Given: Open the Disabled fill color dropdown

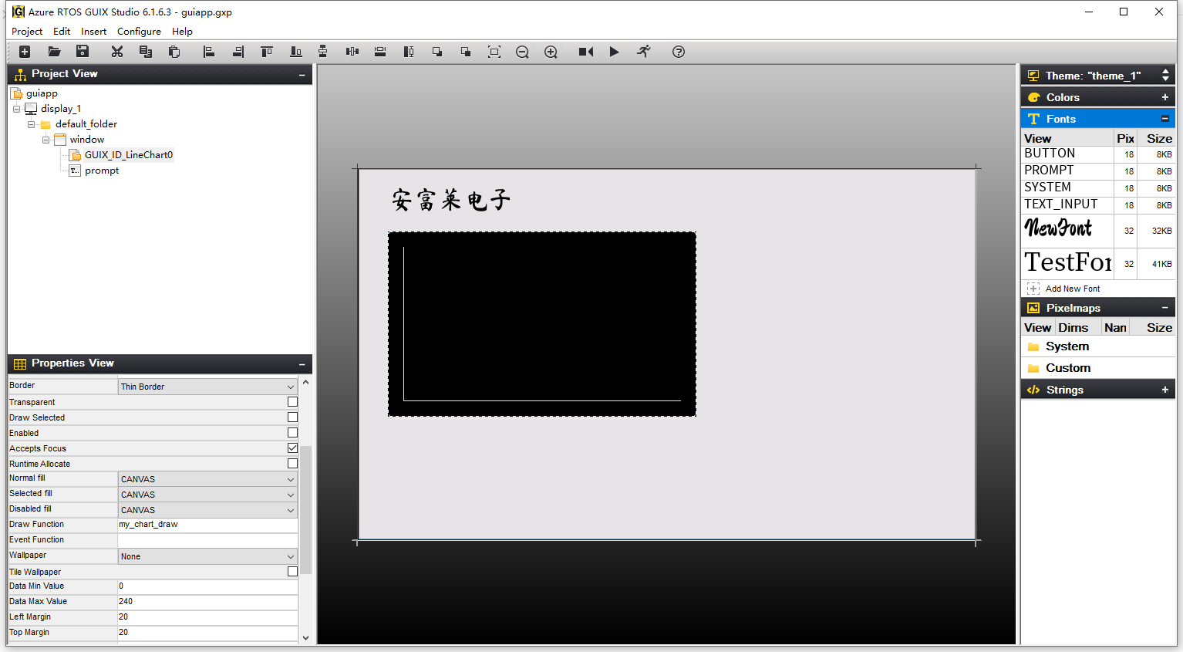Looking at the screenshot, I should pos(207,510).
